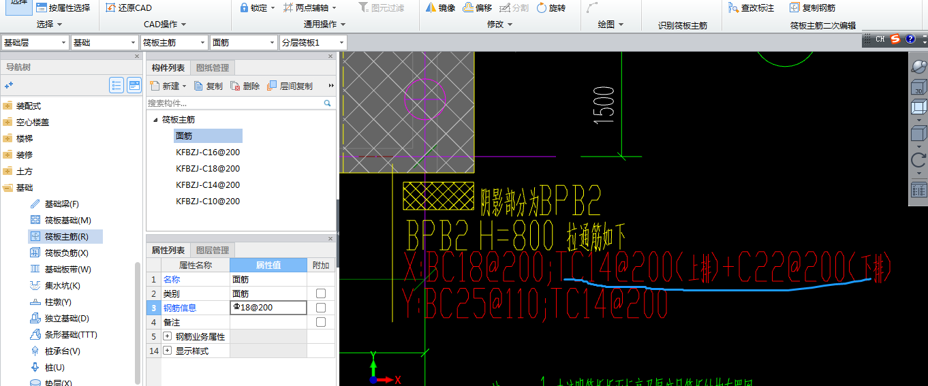This screenshot has height=386, width=928.
Task: Select KFBZJ-C10@200 in component list
Action: click(x=208, y=202)
